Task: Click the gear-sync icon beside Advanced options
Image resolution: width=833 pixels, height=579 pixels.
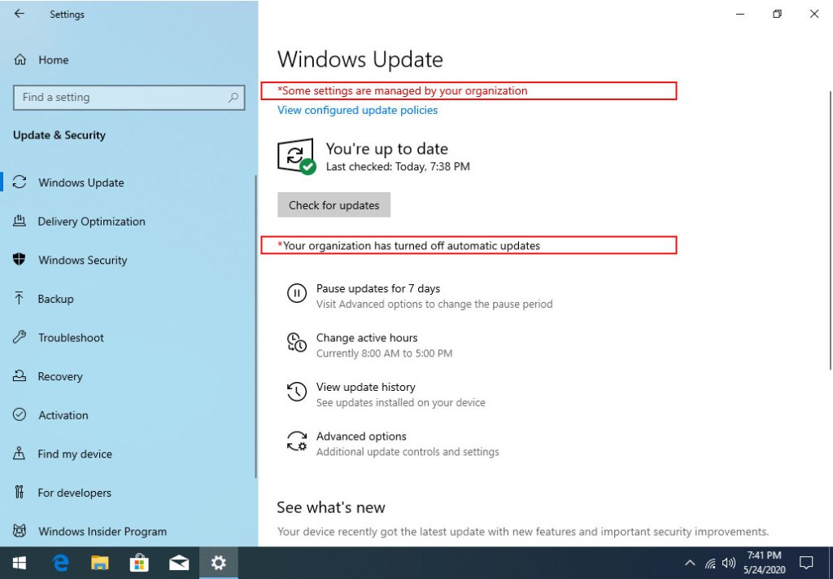Action: (296, 441)
